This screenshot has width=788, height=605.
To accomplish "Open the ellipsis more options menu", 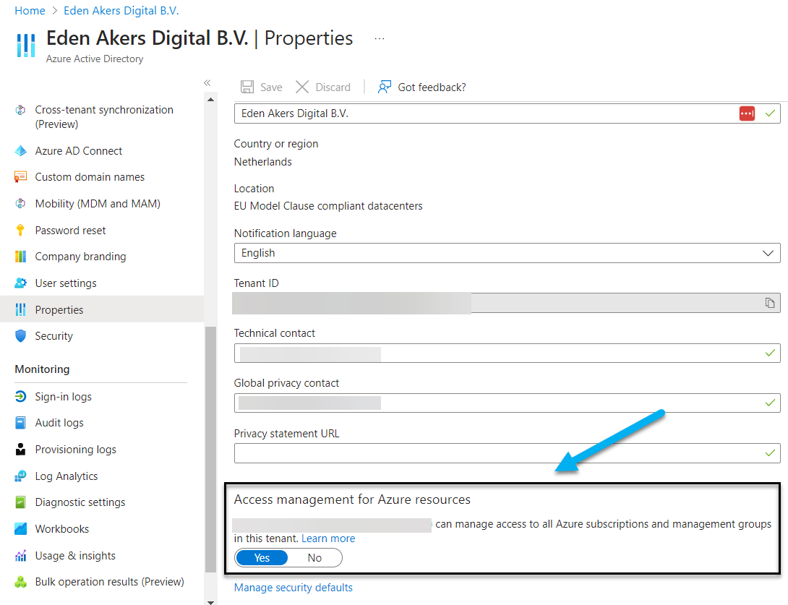I will pyautogui.click(x=380, y=39).
